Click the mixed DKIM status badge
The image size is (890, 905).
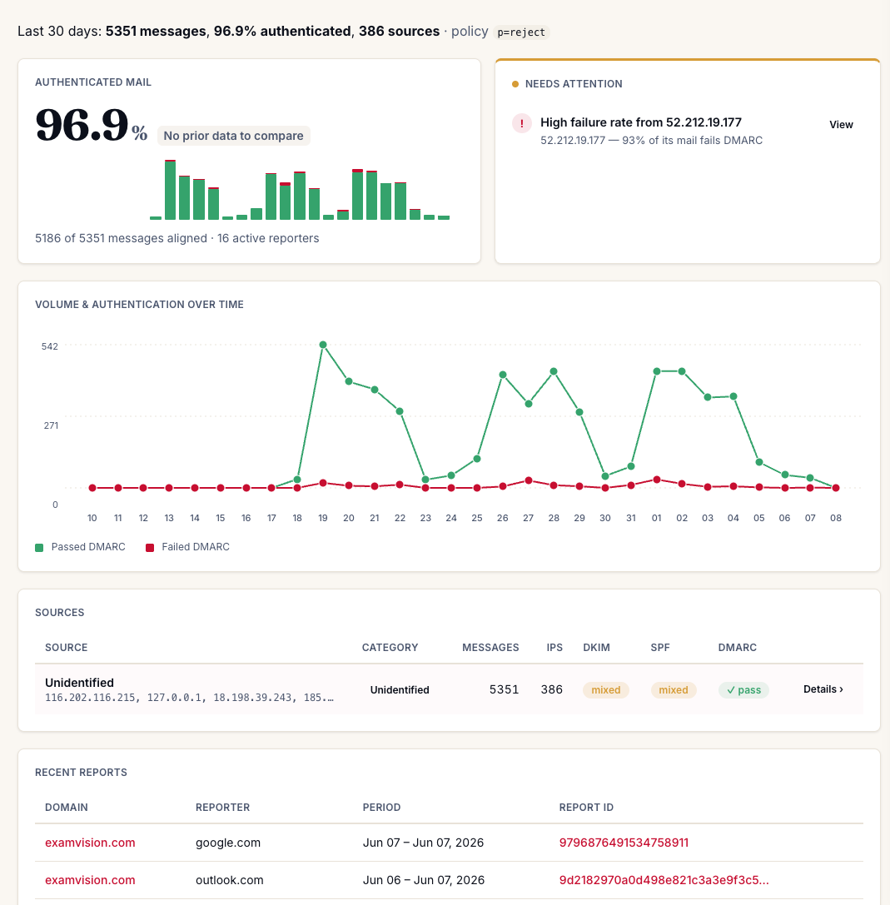pyautogui.click(x=605, y=689)
